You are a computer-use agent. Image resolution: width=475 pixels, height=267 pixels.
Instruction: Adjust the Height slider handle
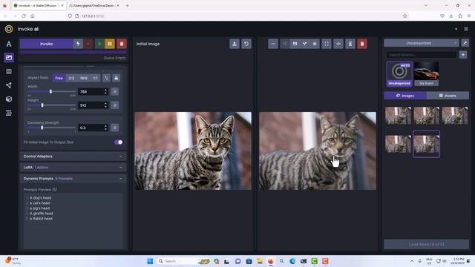pos(42,105)
